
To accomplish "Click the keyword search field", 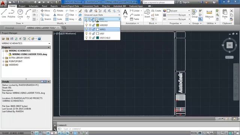I will click(158, 2).
